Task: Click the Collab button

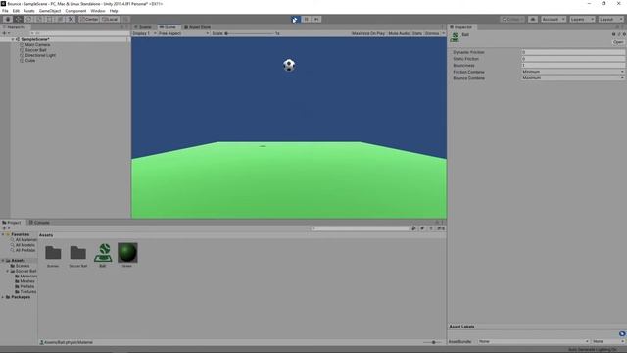Action: coord(512,19)
